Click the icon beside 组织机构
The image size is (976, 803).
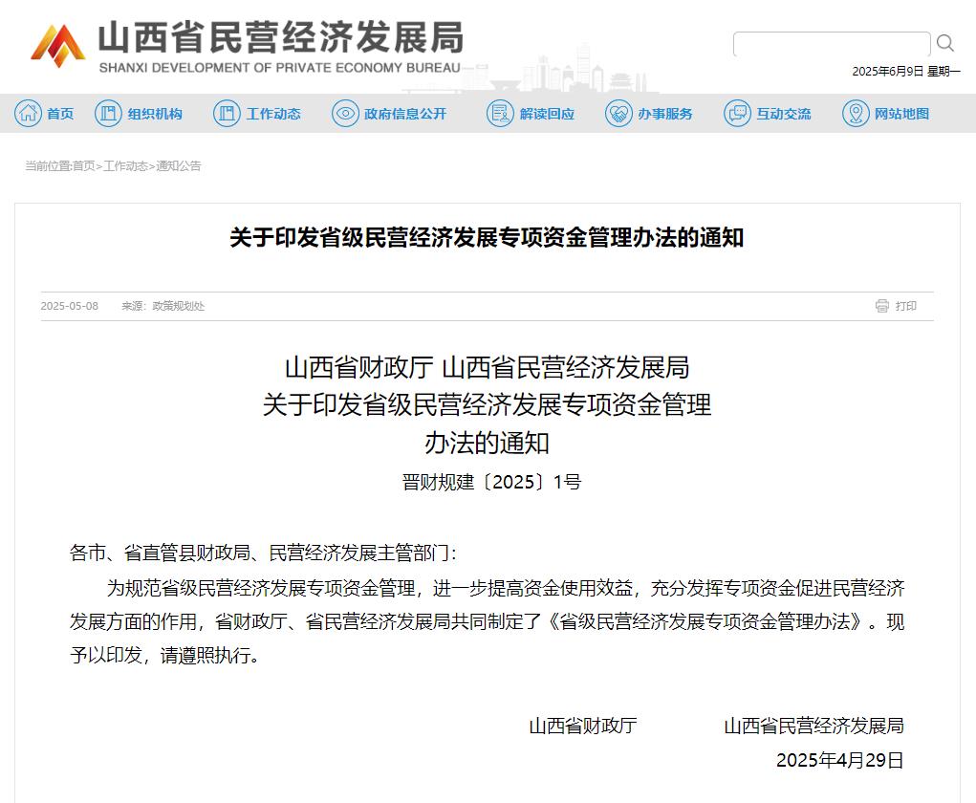coord(108,114)
